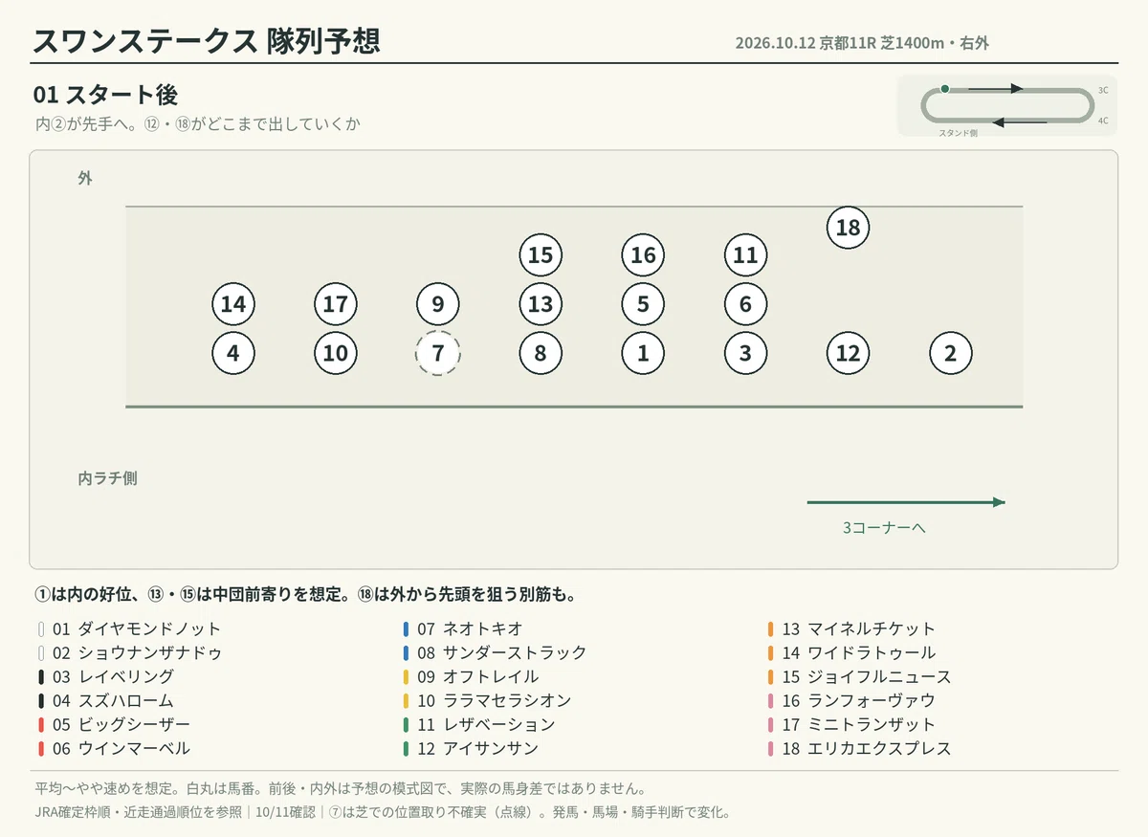
Task: Click horse circle 16 in the formation
Action: pyautogui.click(x=643, y=255)
